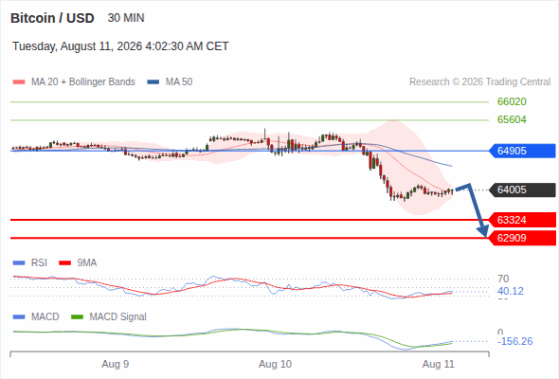Viewport: 559px width, 379px height.
Task: Click the black 64005 current price tag
Action: (522, 189)
